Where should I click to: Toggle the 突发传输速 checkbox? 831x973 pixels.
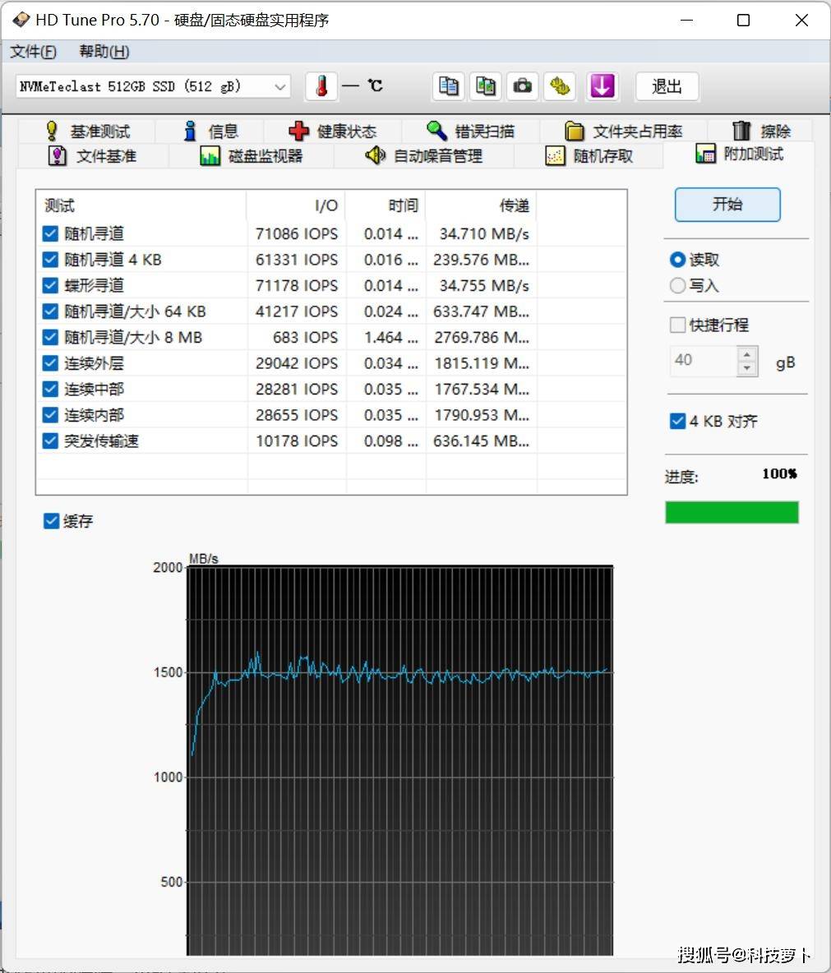(50, 441)
